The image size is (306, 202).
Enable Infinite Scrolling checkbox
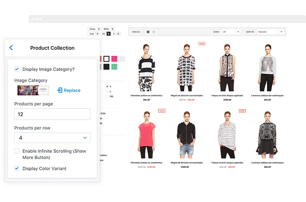tap(17, 151)
